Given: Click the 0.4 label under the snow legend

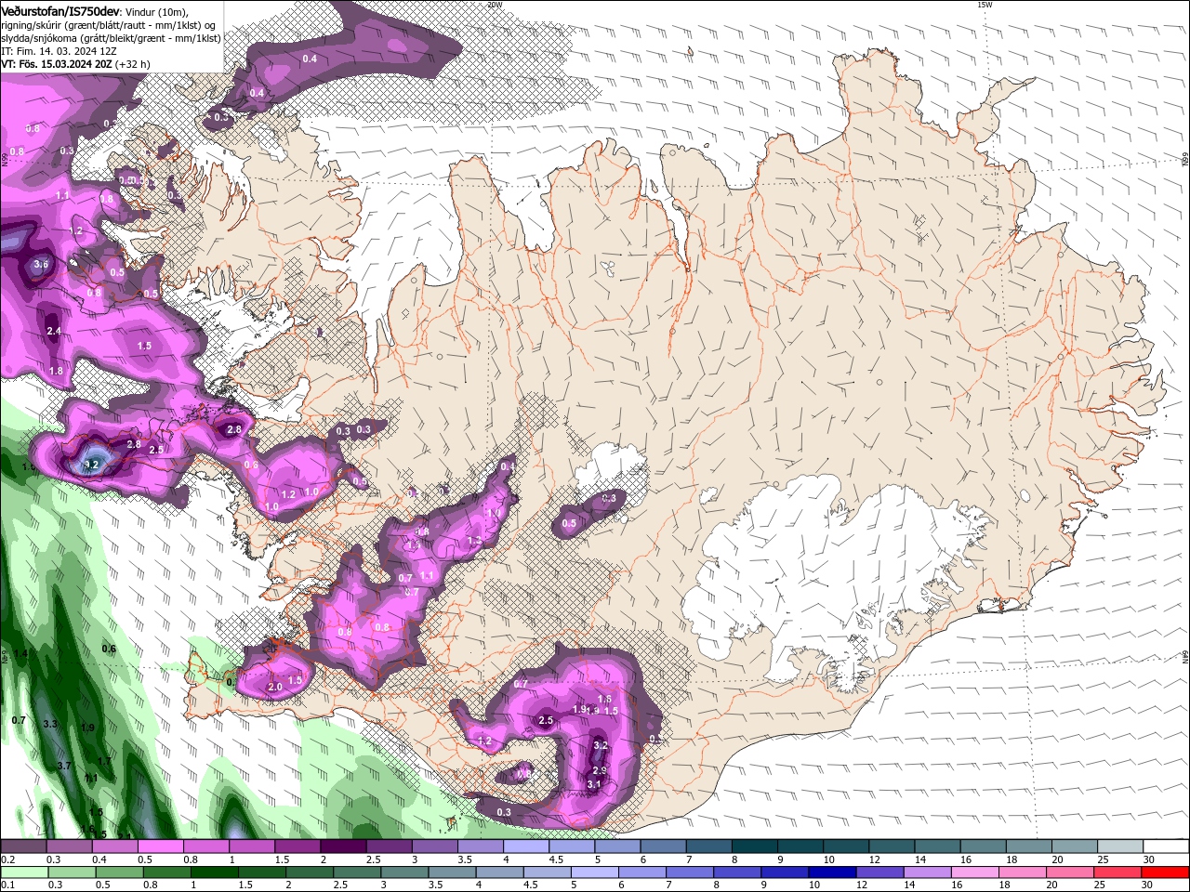Looking at the screenshot, I should tap(99, 859).
